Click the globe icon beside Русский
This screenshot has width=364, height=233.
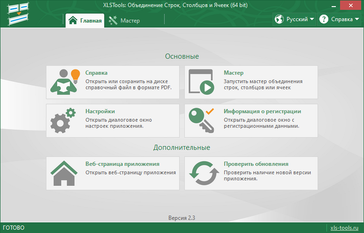(x=279, y=19)
